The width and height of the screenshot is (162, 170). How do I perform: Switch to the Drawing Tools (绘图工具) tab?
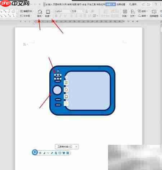(111, 4)
